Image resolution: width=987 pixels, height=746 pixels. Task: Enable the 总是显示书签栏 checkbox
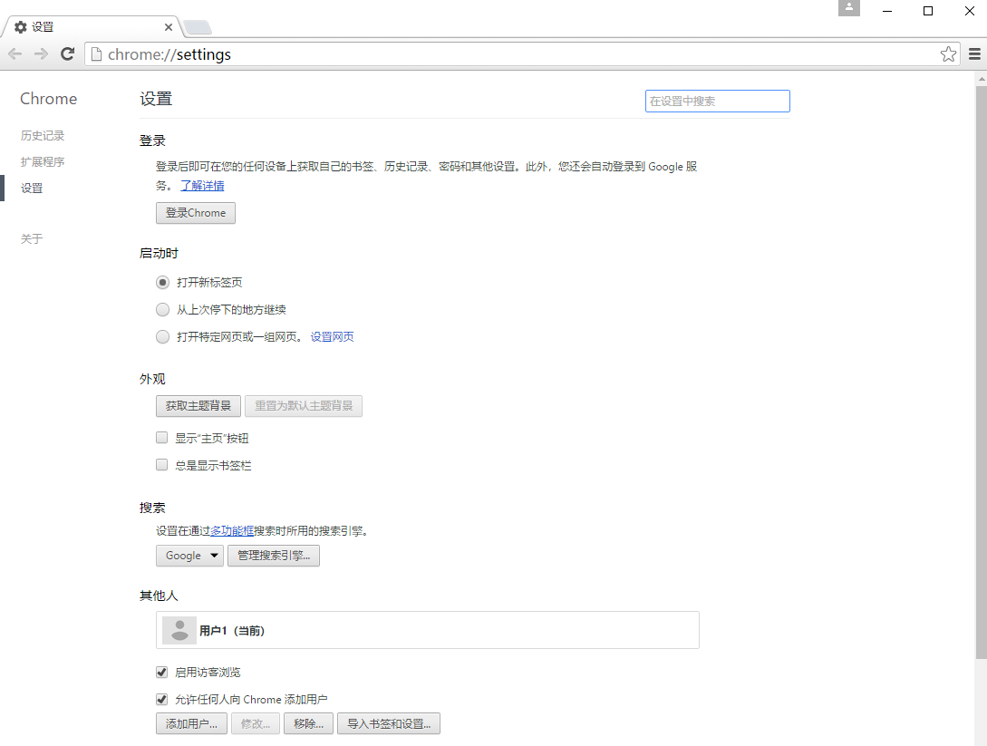(161, 464)
